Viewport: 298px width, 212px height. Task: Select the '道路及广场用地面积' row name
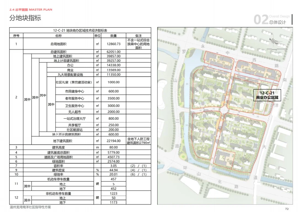58,157
